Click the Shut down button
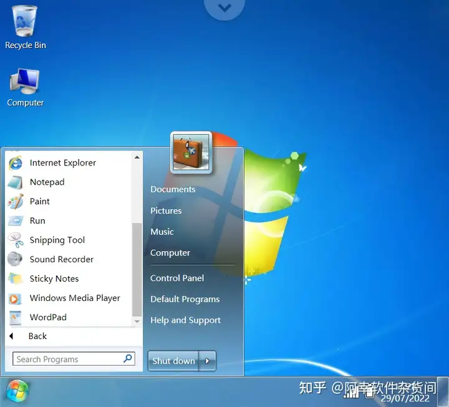 point(173,361)
